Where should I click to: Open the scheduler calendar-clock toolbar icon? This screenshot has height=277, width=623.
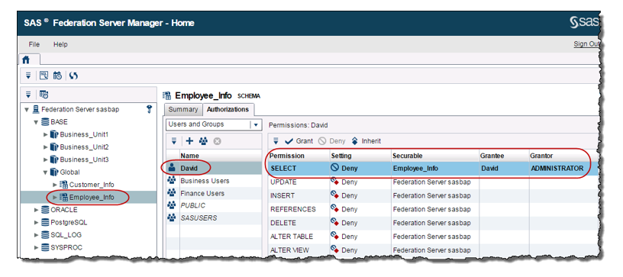point(57,76)
